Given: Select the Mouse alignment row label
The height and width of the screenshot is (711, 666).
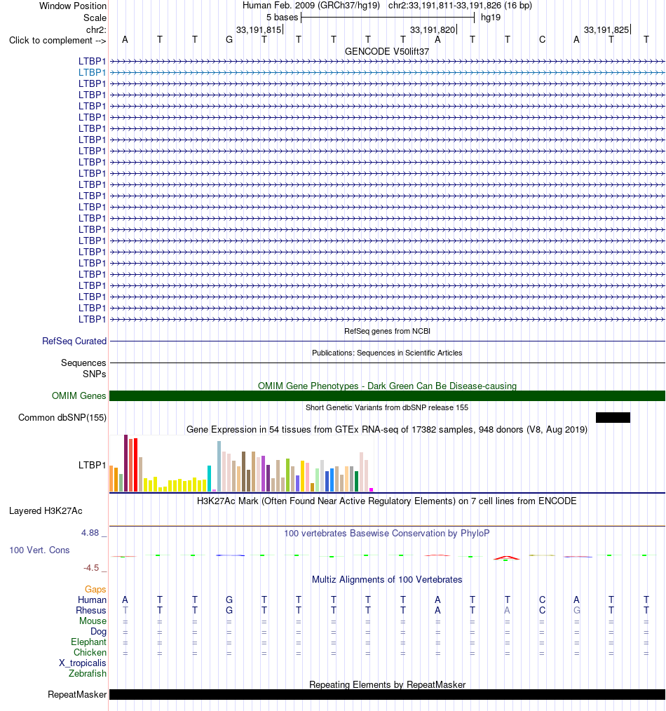Looking at the screenshot, I should (x=93, y=621).
